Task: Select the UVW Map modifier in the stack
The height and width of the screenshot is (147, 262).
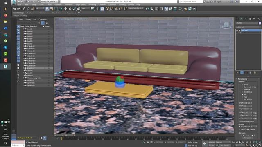Action: point(248,31)
